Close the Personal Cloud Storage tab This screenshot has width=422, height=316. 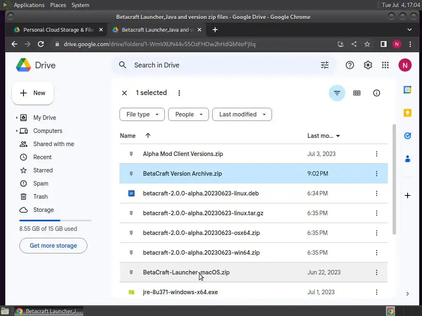[x=101, y=30]
